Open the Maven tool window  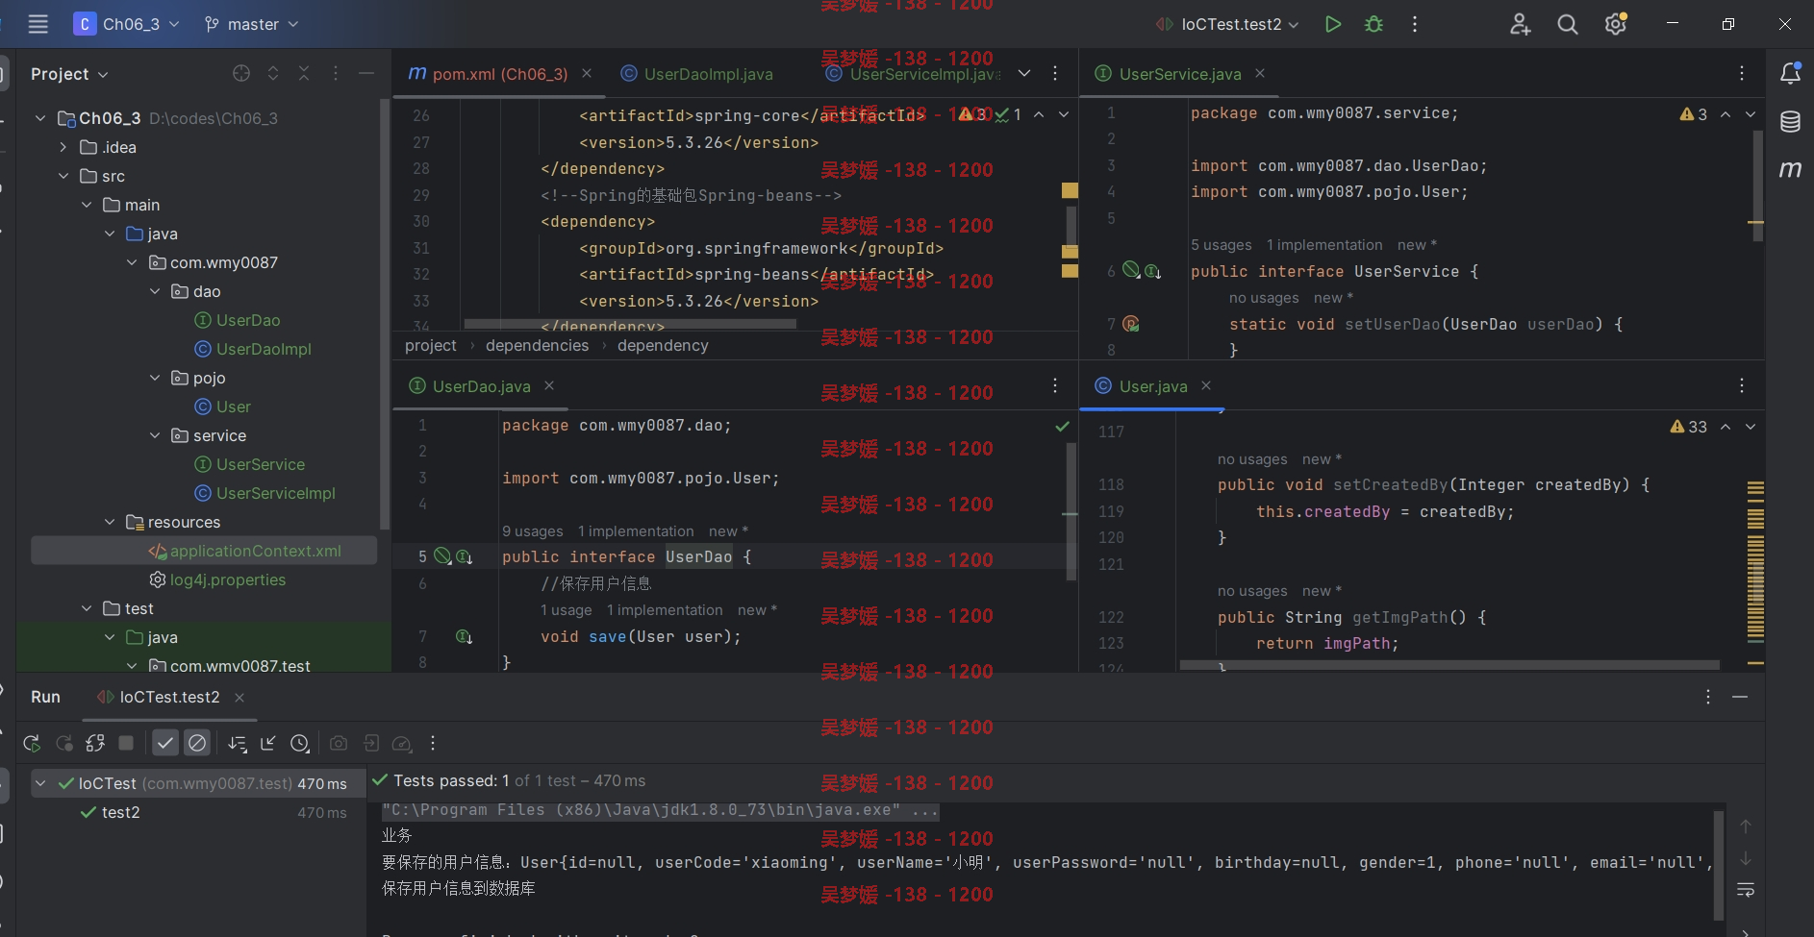pos(1790,170)
